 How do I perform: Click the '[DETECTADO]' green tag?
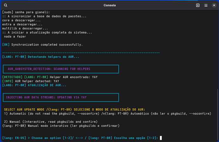(x=12, y=77)
